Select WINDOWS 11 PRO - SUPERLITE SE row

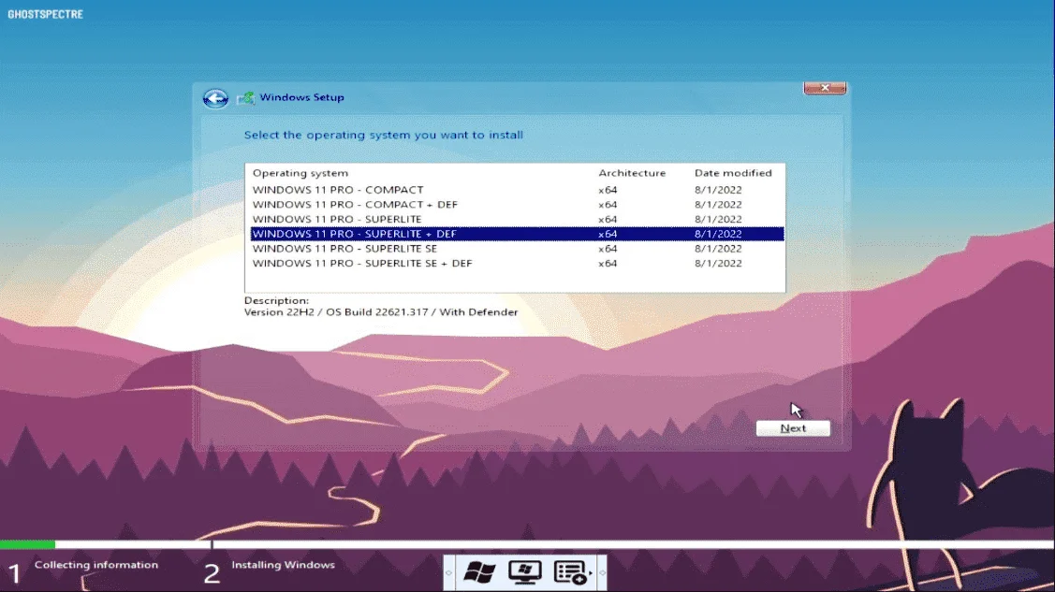pos(517,249)
